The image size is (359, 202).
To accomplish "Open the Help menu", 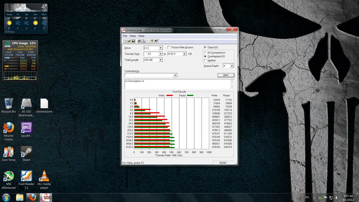I will 141,36.
